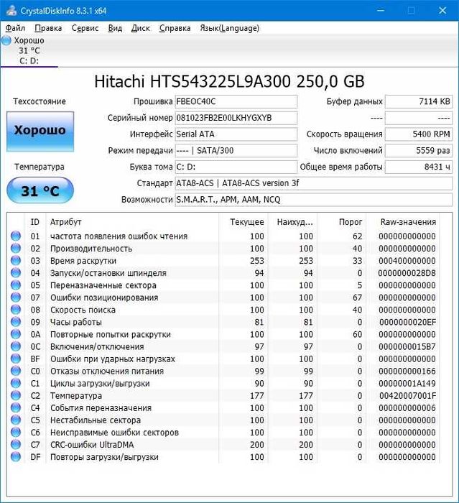Viewport: 459px width, 503px height.
Task: Click status orb for Включения/отключения
Action: (x=15, y=346)
